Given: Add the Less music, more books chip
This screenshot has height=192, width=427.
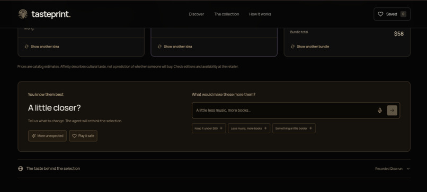Looking at the screenshot, I should pos(249,129).
